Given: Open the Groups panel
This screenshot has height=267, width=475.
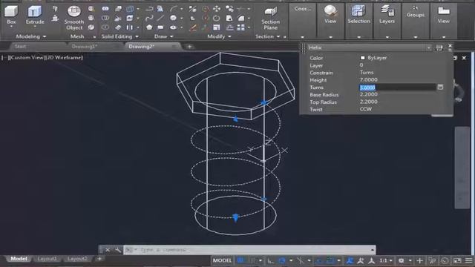Looking at the screenshot, I should coord(416,12).
